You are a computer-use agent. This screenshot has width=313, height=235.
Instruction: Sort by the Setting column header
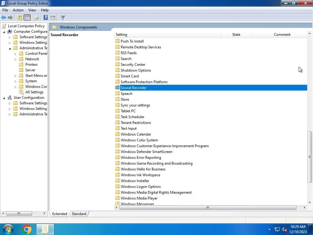pos(168,35)
